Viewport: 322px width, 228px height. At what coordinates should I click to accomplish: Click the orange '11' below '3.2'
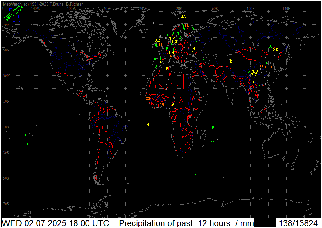[160, 44]
